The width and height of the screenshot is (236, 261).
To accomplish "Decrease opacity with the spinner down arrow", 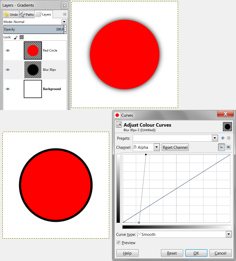I will tap(65, 32).
